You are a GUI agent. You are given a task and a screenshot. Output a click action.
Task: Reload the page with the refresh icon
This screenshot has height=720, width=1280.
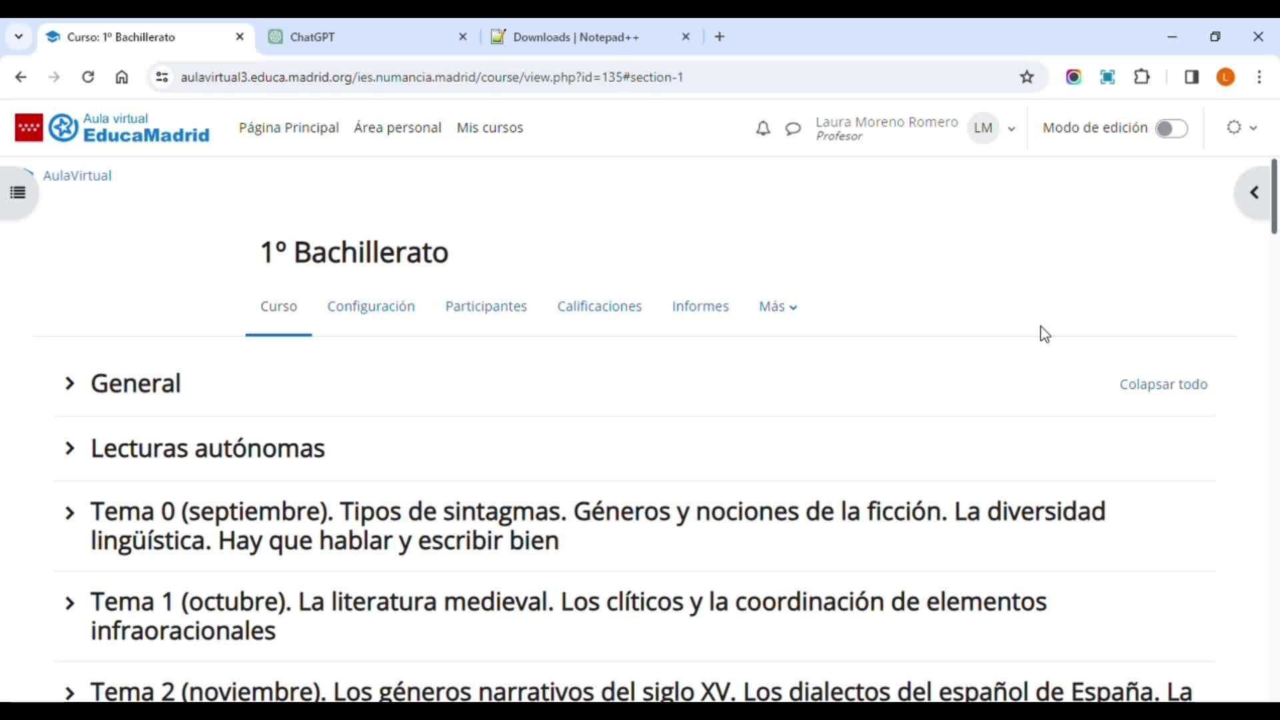(88, 77)
